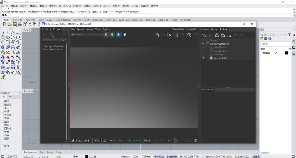The height and width of the screenshot is (158, 296).
Task: Open the Render menu in frame buffer
Action: (80, 29)
